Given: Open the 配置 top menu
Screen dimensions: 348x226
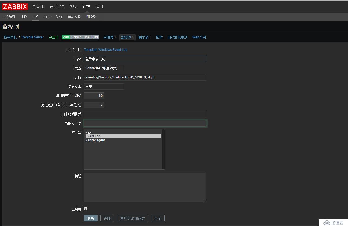Looking at the screenshot, I should [x=87, y=6].
